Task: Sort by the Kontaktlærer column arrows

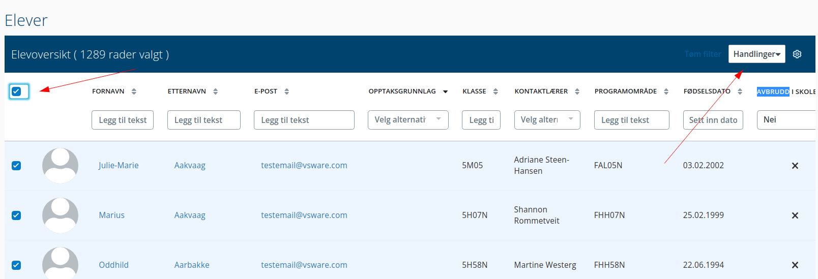Action: [577, 91]
